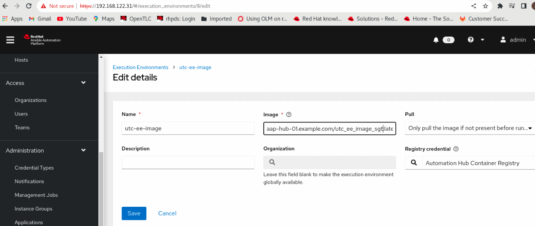Collapse the Access sidebar section
This screenshot has width=535, height=226.
click(x=83, y=83)
